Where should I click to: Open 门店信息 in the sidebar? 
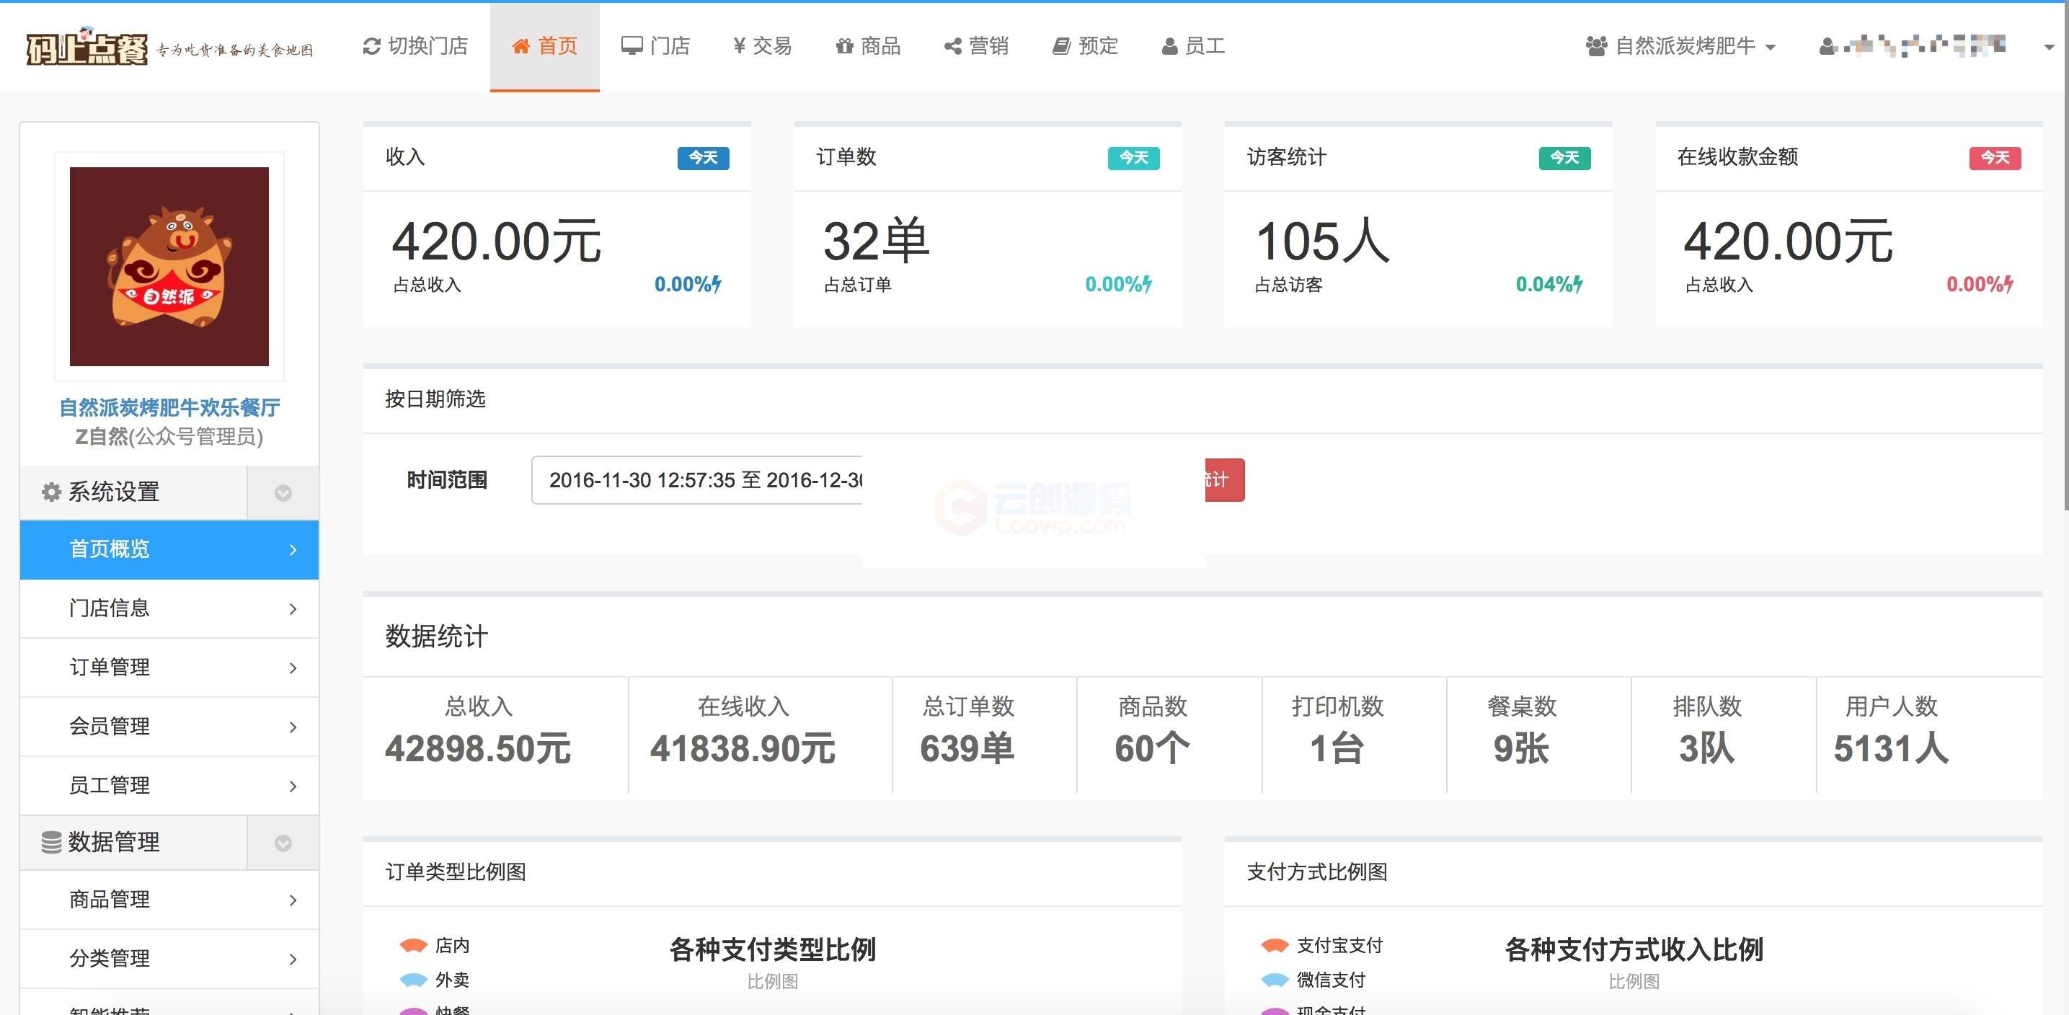click(x=169, y=608)
